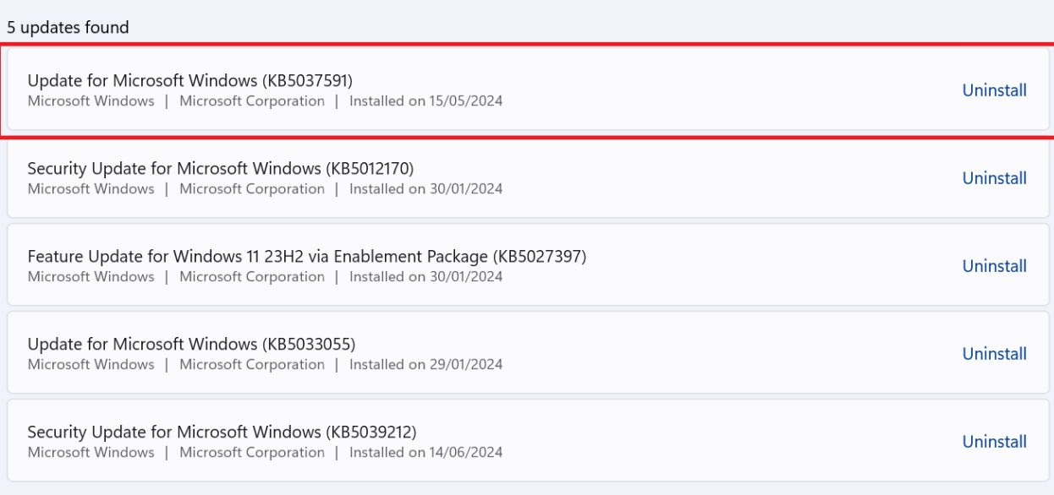Uninstall the KB5037591 update
Screen dimensions: 1054x495
click(994, 90)
